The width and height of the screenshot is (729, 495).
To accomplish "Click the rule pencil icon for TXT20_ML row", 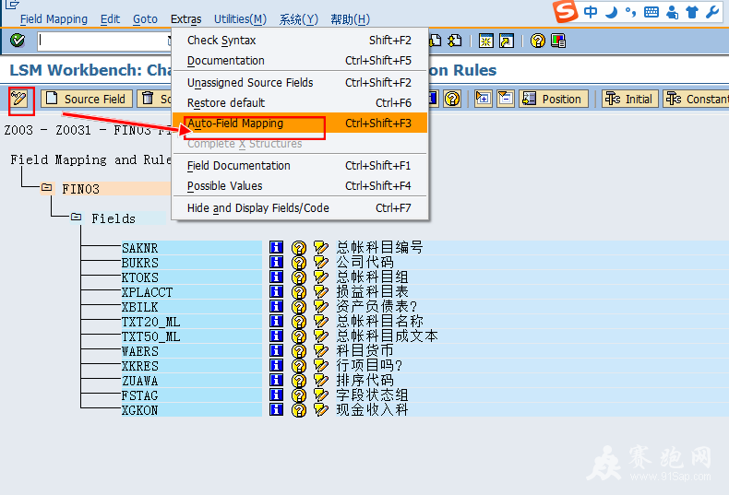I will 321,322.
